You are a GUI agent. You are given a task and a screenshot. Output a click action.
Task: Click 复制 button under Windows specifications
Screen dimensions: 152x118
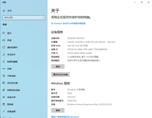[x=58, y=110]
